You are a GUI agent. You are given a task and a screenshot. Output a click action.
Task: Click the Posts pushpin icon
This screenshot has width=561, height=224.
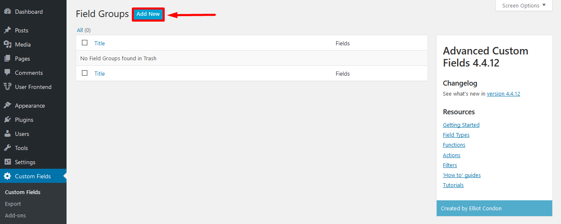coord(7,30)
